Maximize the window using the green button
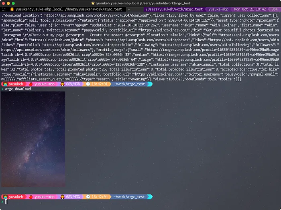 point(13,3)
